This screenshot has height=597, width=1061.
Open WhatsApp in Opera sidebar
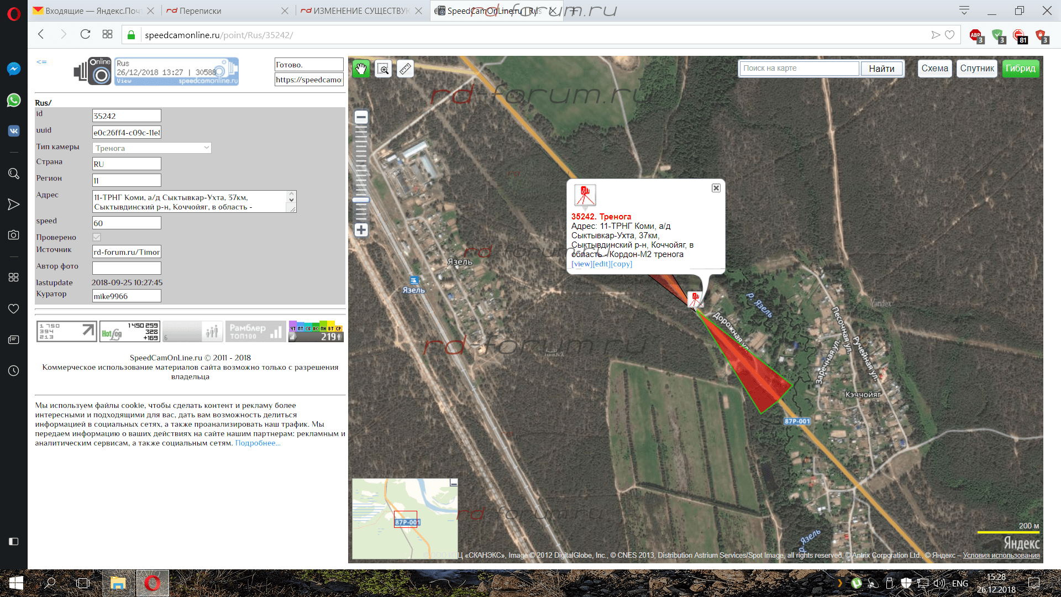[14, 100]
